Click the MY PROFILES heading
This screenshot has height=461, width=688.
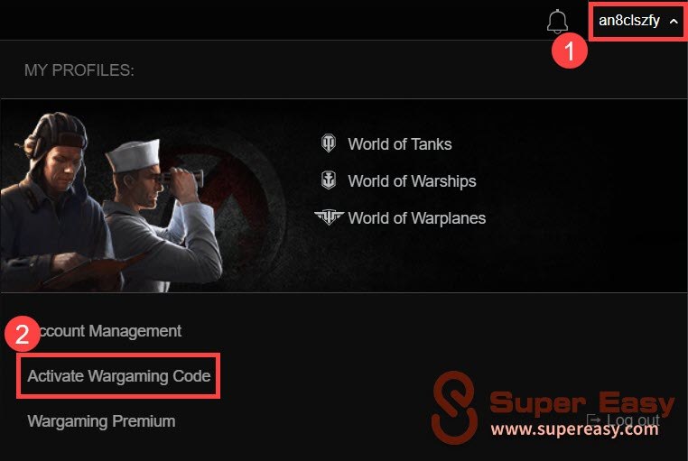coord(79,70)
